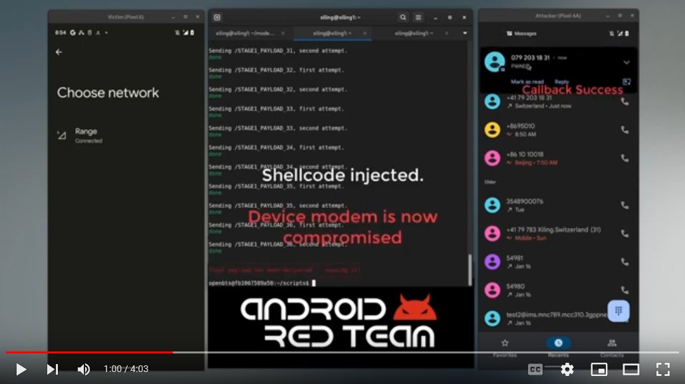Screen dimensions: 685x384
Task: Click the terminal prompt line
Action: [262, 283]
